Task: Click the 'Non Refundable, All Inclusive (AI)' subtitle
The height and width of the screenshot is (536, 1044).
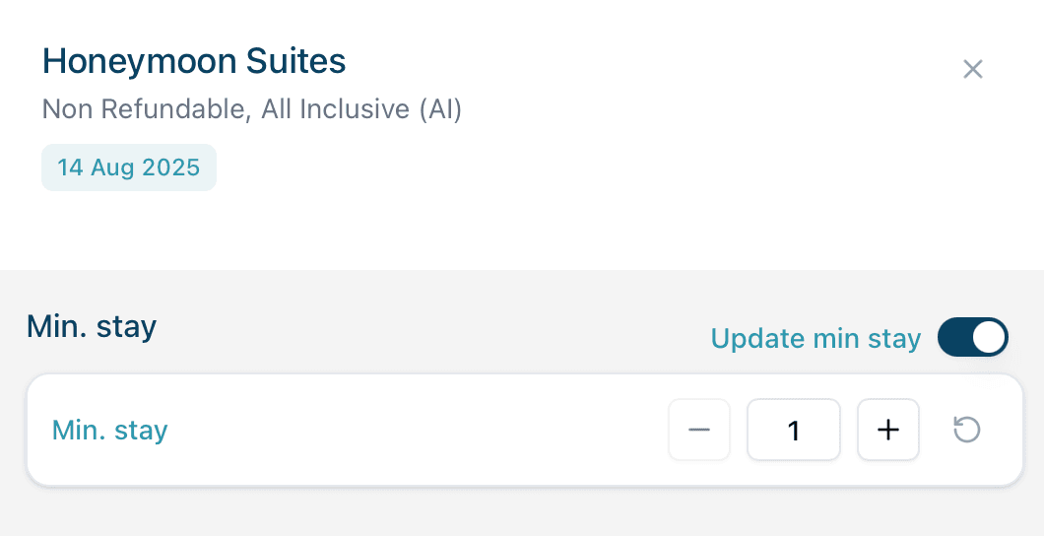Action: [252, 108]
